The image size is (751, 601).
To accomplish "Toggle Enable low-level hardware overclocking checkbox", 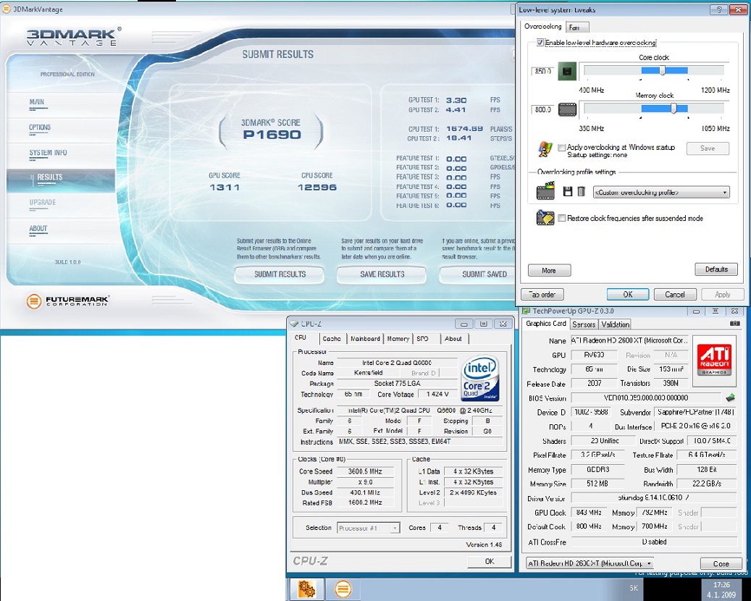I will tap(540, 43).
